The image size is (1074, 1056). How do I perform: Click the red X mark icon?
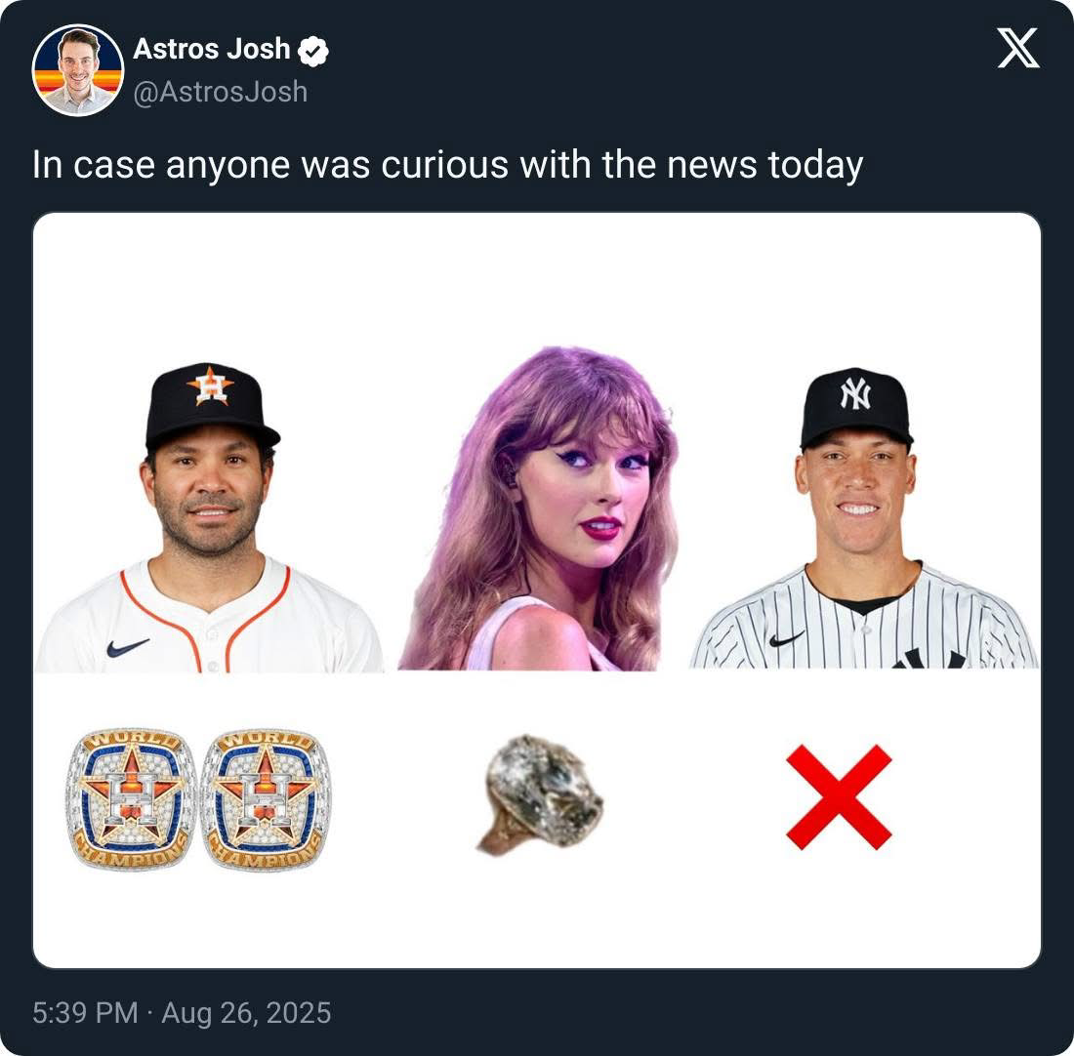pos(839,797)
